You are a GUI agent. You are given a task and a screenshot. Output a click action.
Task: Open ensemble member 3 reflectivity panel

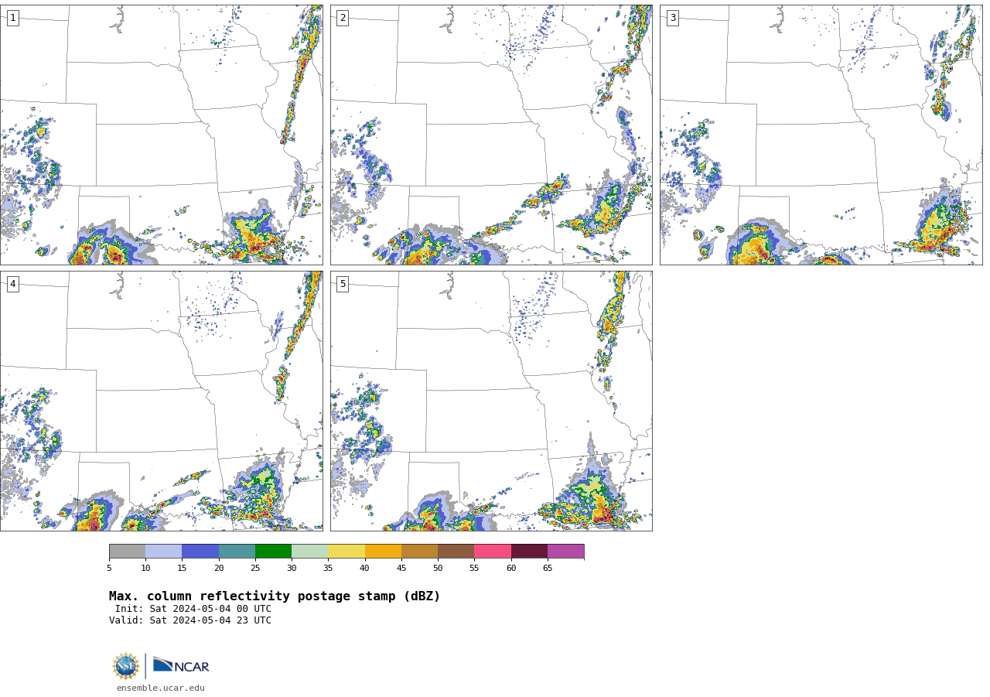[821, 135]
